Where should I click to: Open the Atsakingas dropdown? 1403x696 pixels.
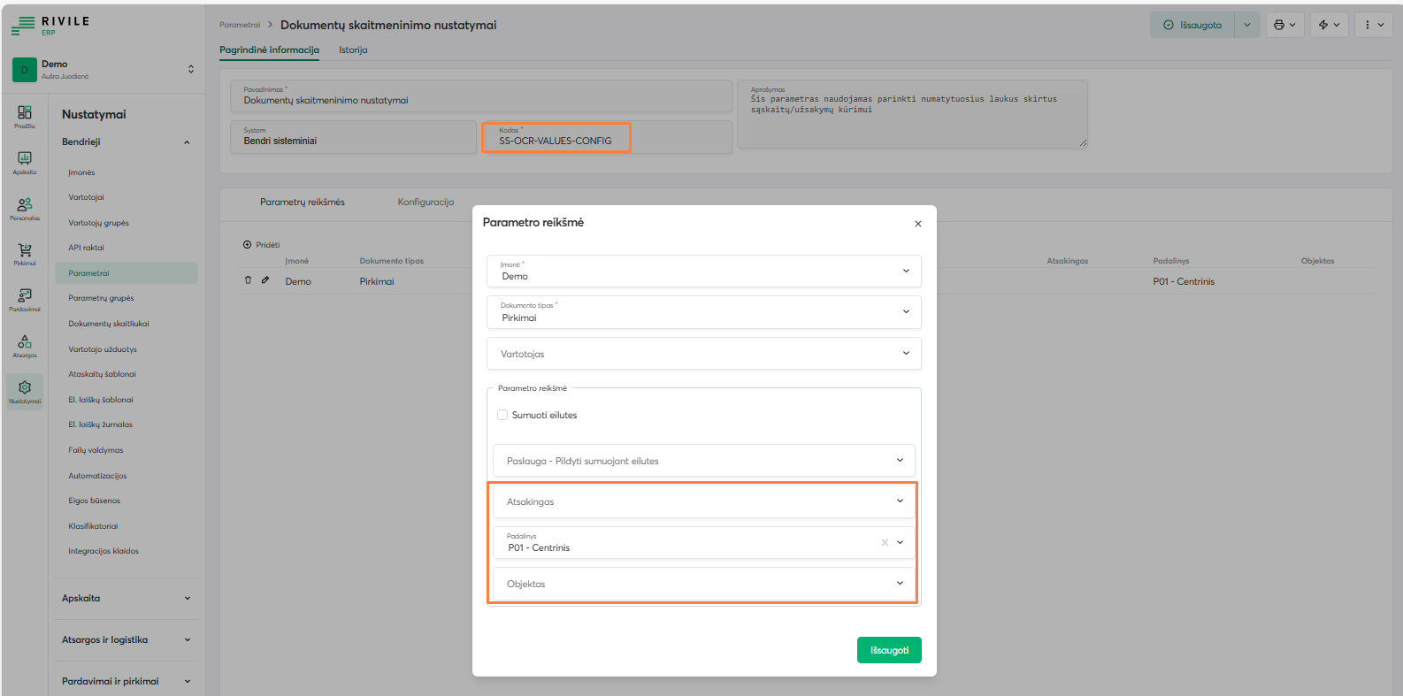[703, 501]
